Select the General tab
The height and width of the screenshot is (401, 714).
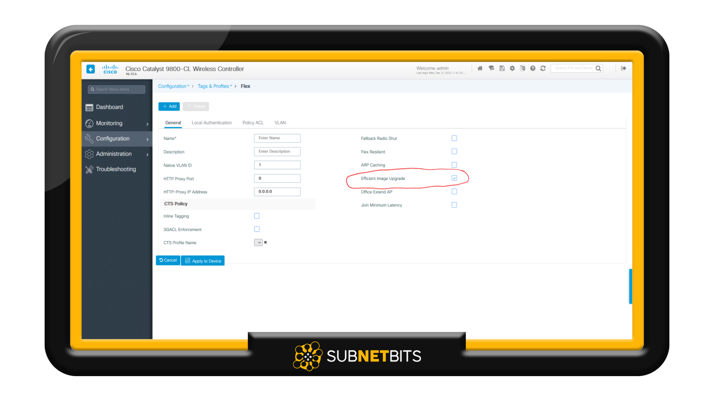point(173,123)
